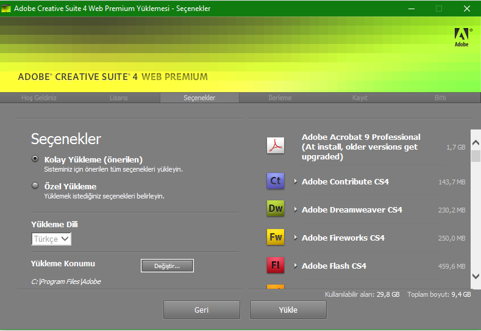Click the installer title bar icon
The width and height of the screenshot is (481, 331).
tap(6, 9)
